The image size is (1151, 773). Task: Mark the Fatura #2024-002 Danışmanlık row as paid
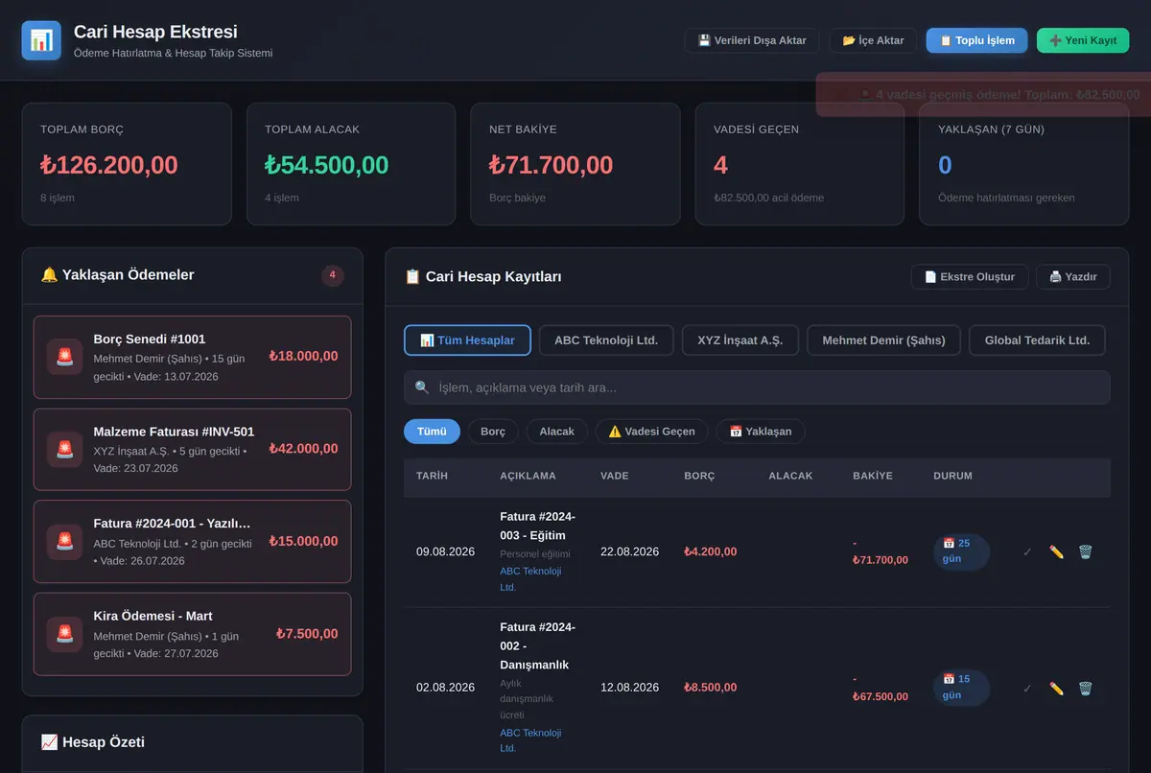[1027, 689]
